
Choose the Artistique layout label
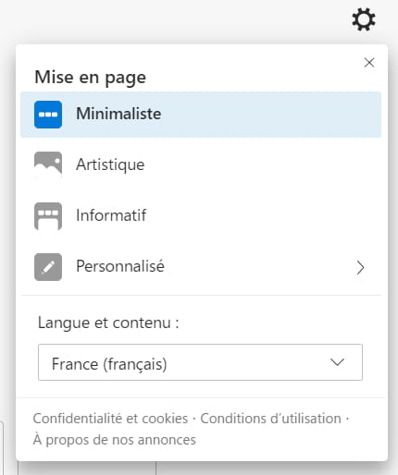click(x=110, y=164)
